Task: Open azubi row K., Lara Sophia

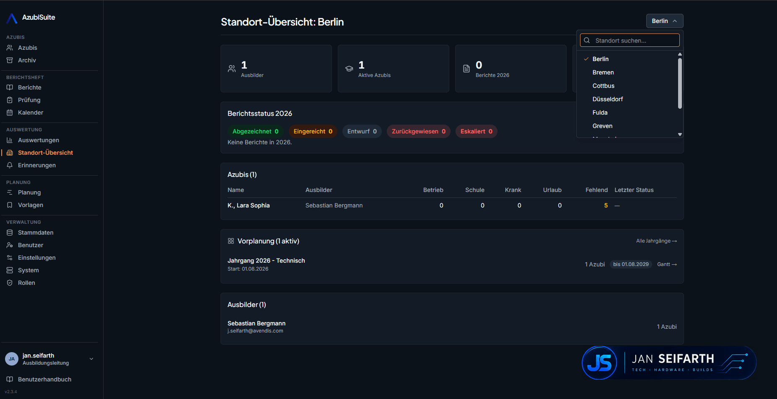Action: tap(452, 205)
